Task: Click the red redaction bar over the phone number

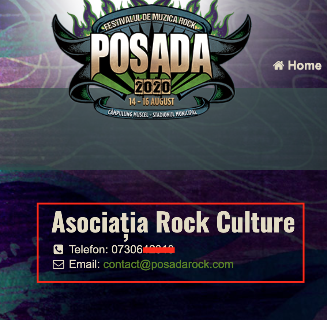Action: click(159, 250)
